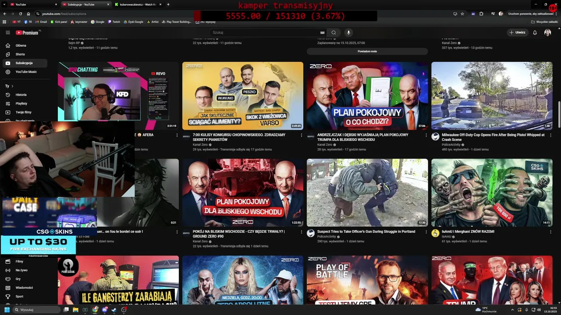Open the Chrome profile avatar
561x315 pixels.
501,14
